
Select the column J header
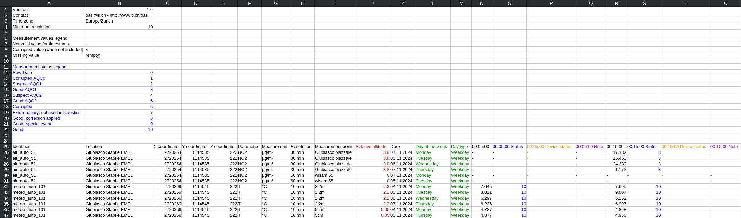[372, 3]
